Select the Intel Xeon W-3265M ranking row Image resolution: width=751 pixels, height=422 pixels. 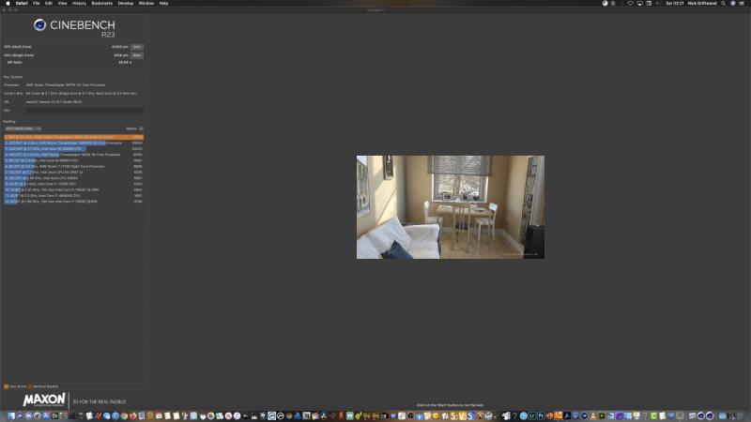[x=74, y=149]
